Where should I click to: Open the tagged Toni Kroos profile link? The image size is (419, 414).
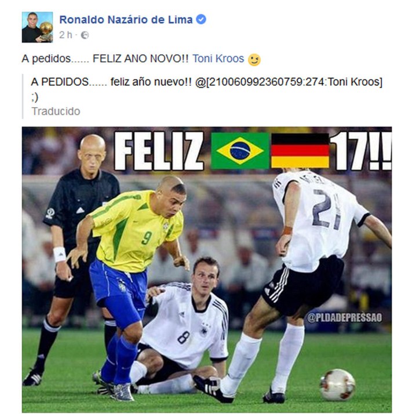tap(218, 58)
